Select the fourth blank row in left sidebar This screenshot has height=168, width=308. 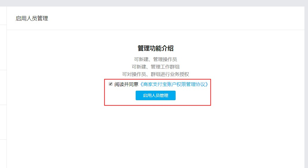3,122
